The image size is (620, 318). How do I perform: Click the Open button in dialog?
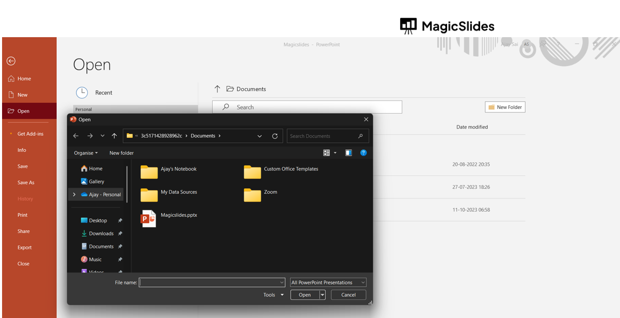click(x=305, y=295)
